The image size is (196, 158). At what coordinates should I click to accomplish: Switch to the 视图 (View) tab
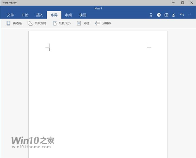pos(83,15)
